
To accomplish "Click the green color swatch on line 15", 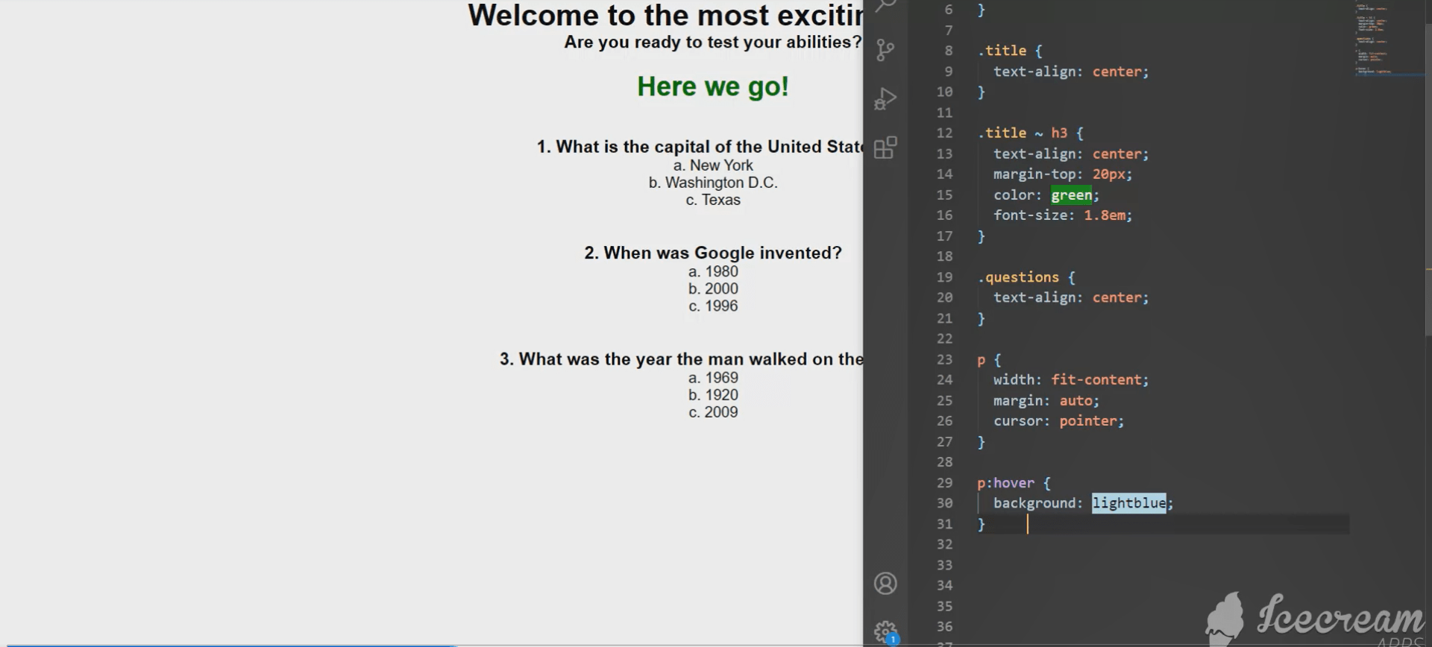I will tap(1071, 195).
